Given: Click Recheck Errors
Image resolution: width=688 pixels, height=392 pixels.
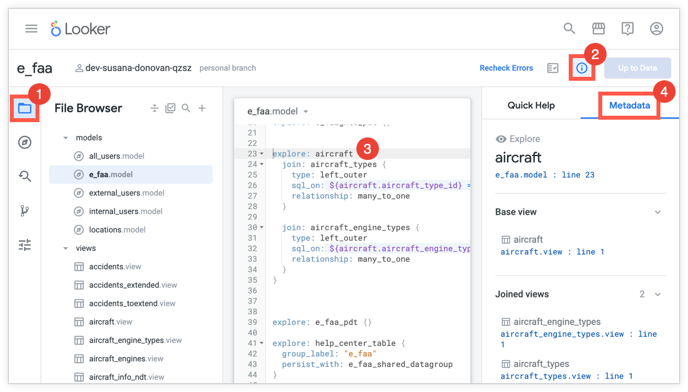Looking at the screenshot, I should coord(506,68).
